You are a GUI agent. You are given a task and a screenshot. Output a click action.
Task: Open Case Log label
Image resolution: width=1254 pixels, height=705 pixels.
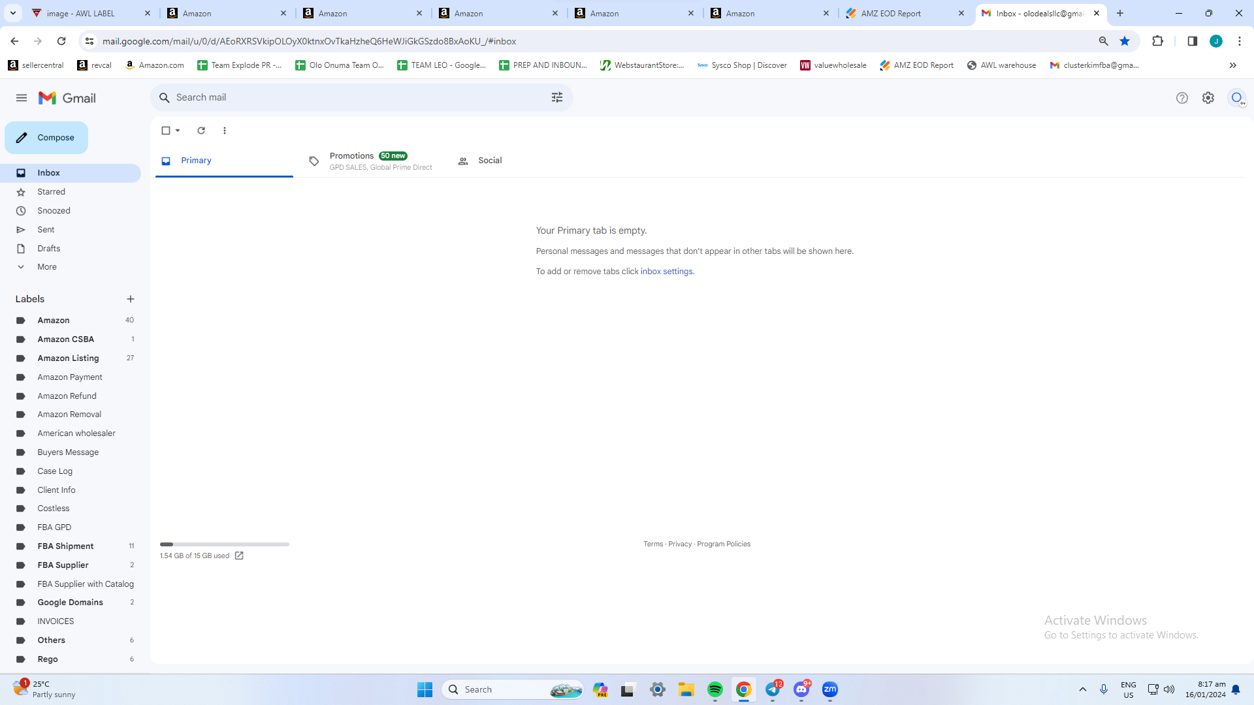(55, 471)
